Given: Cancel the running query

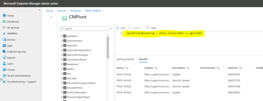Looking at the screenshot, I should pyautogui.click(x=134, y=28).
